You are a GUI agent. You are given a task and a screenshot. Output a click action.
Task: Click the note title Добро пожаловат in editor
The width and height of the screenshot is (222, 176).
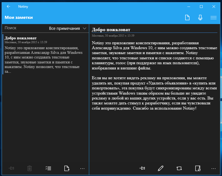pyautogui.click(x=111, y=30)
